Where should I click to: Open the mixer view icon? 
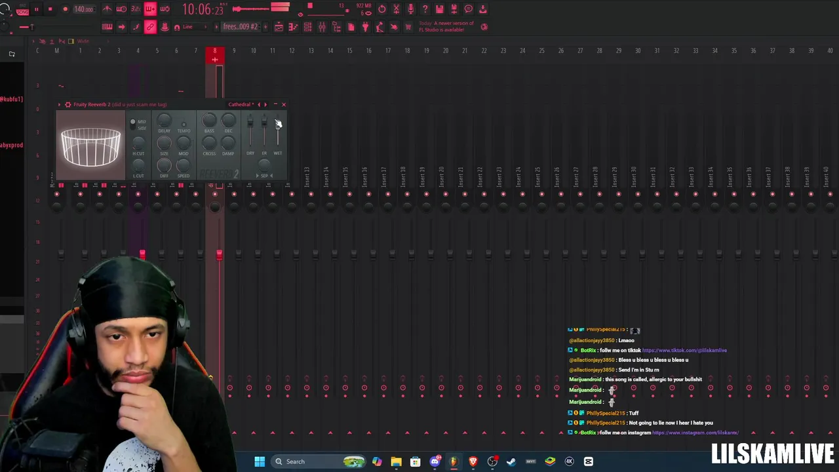[322, 27]
